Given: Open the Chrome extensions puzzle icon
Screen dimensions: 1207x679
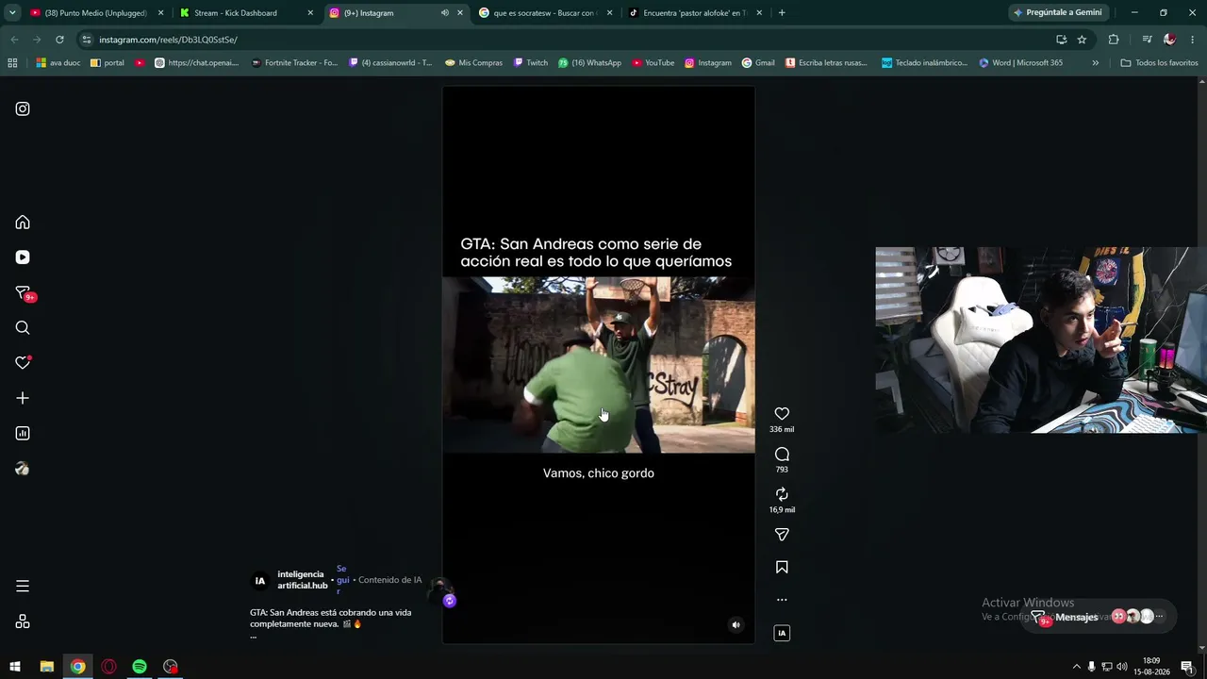Looking at the screenshot, I should click(1114, 40).
